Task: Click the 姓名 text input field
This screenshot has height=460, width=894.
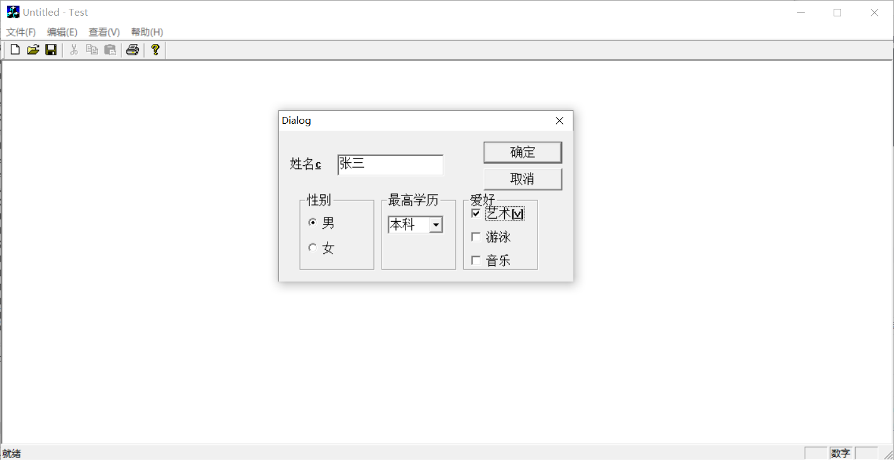Action: click(390, 164)
